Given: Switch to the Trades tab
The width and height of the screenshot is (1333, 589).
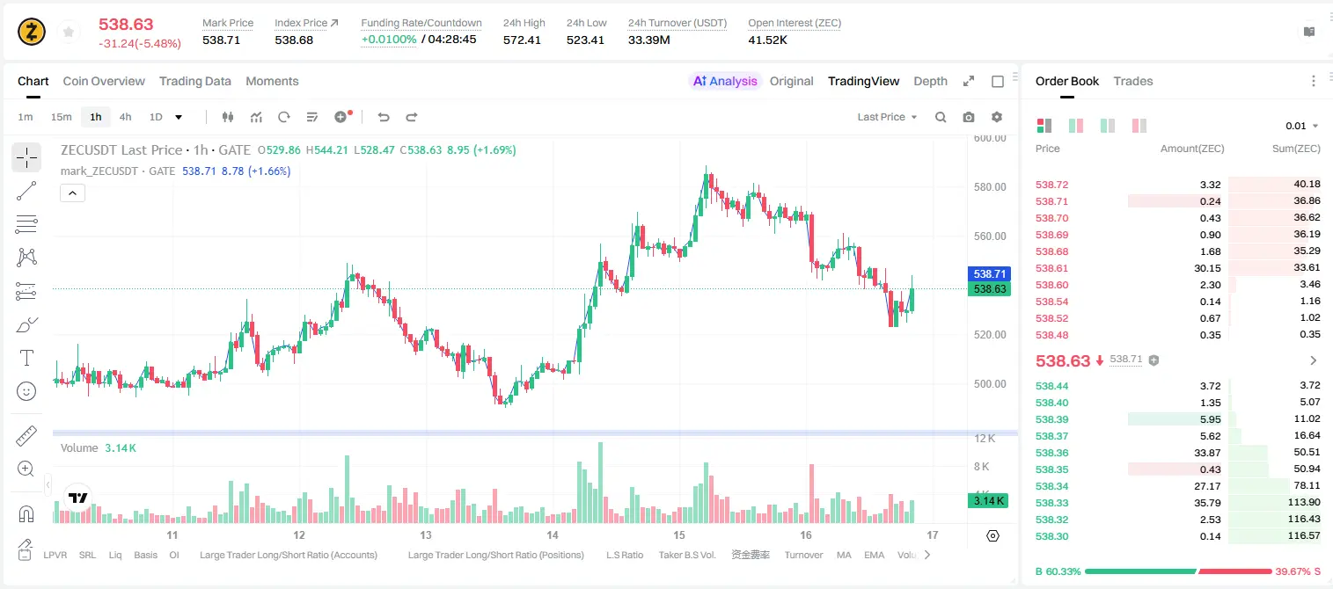Looking at the screenshot, I should tap(1132, 81).
